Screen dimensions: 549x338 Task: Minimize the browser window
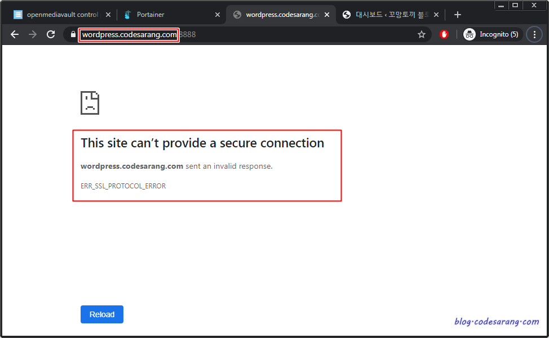tap(501, 5)
